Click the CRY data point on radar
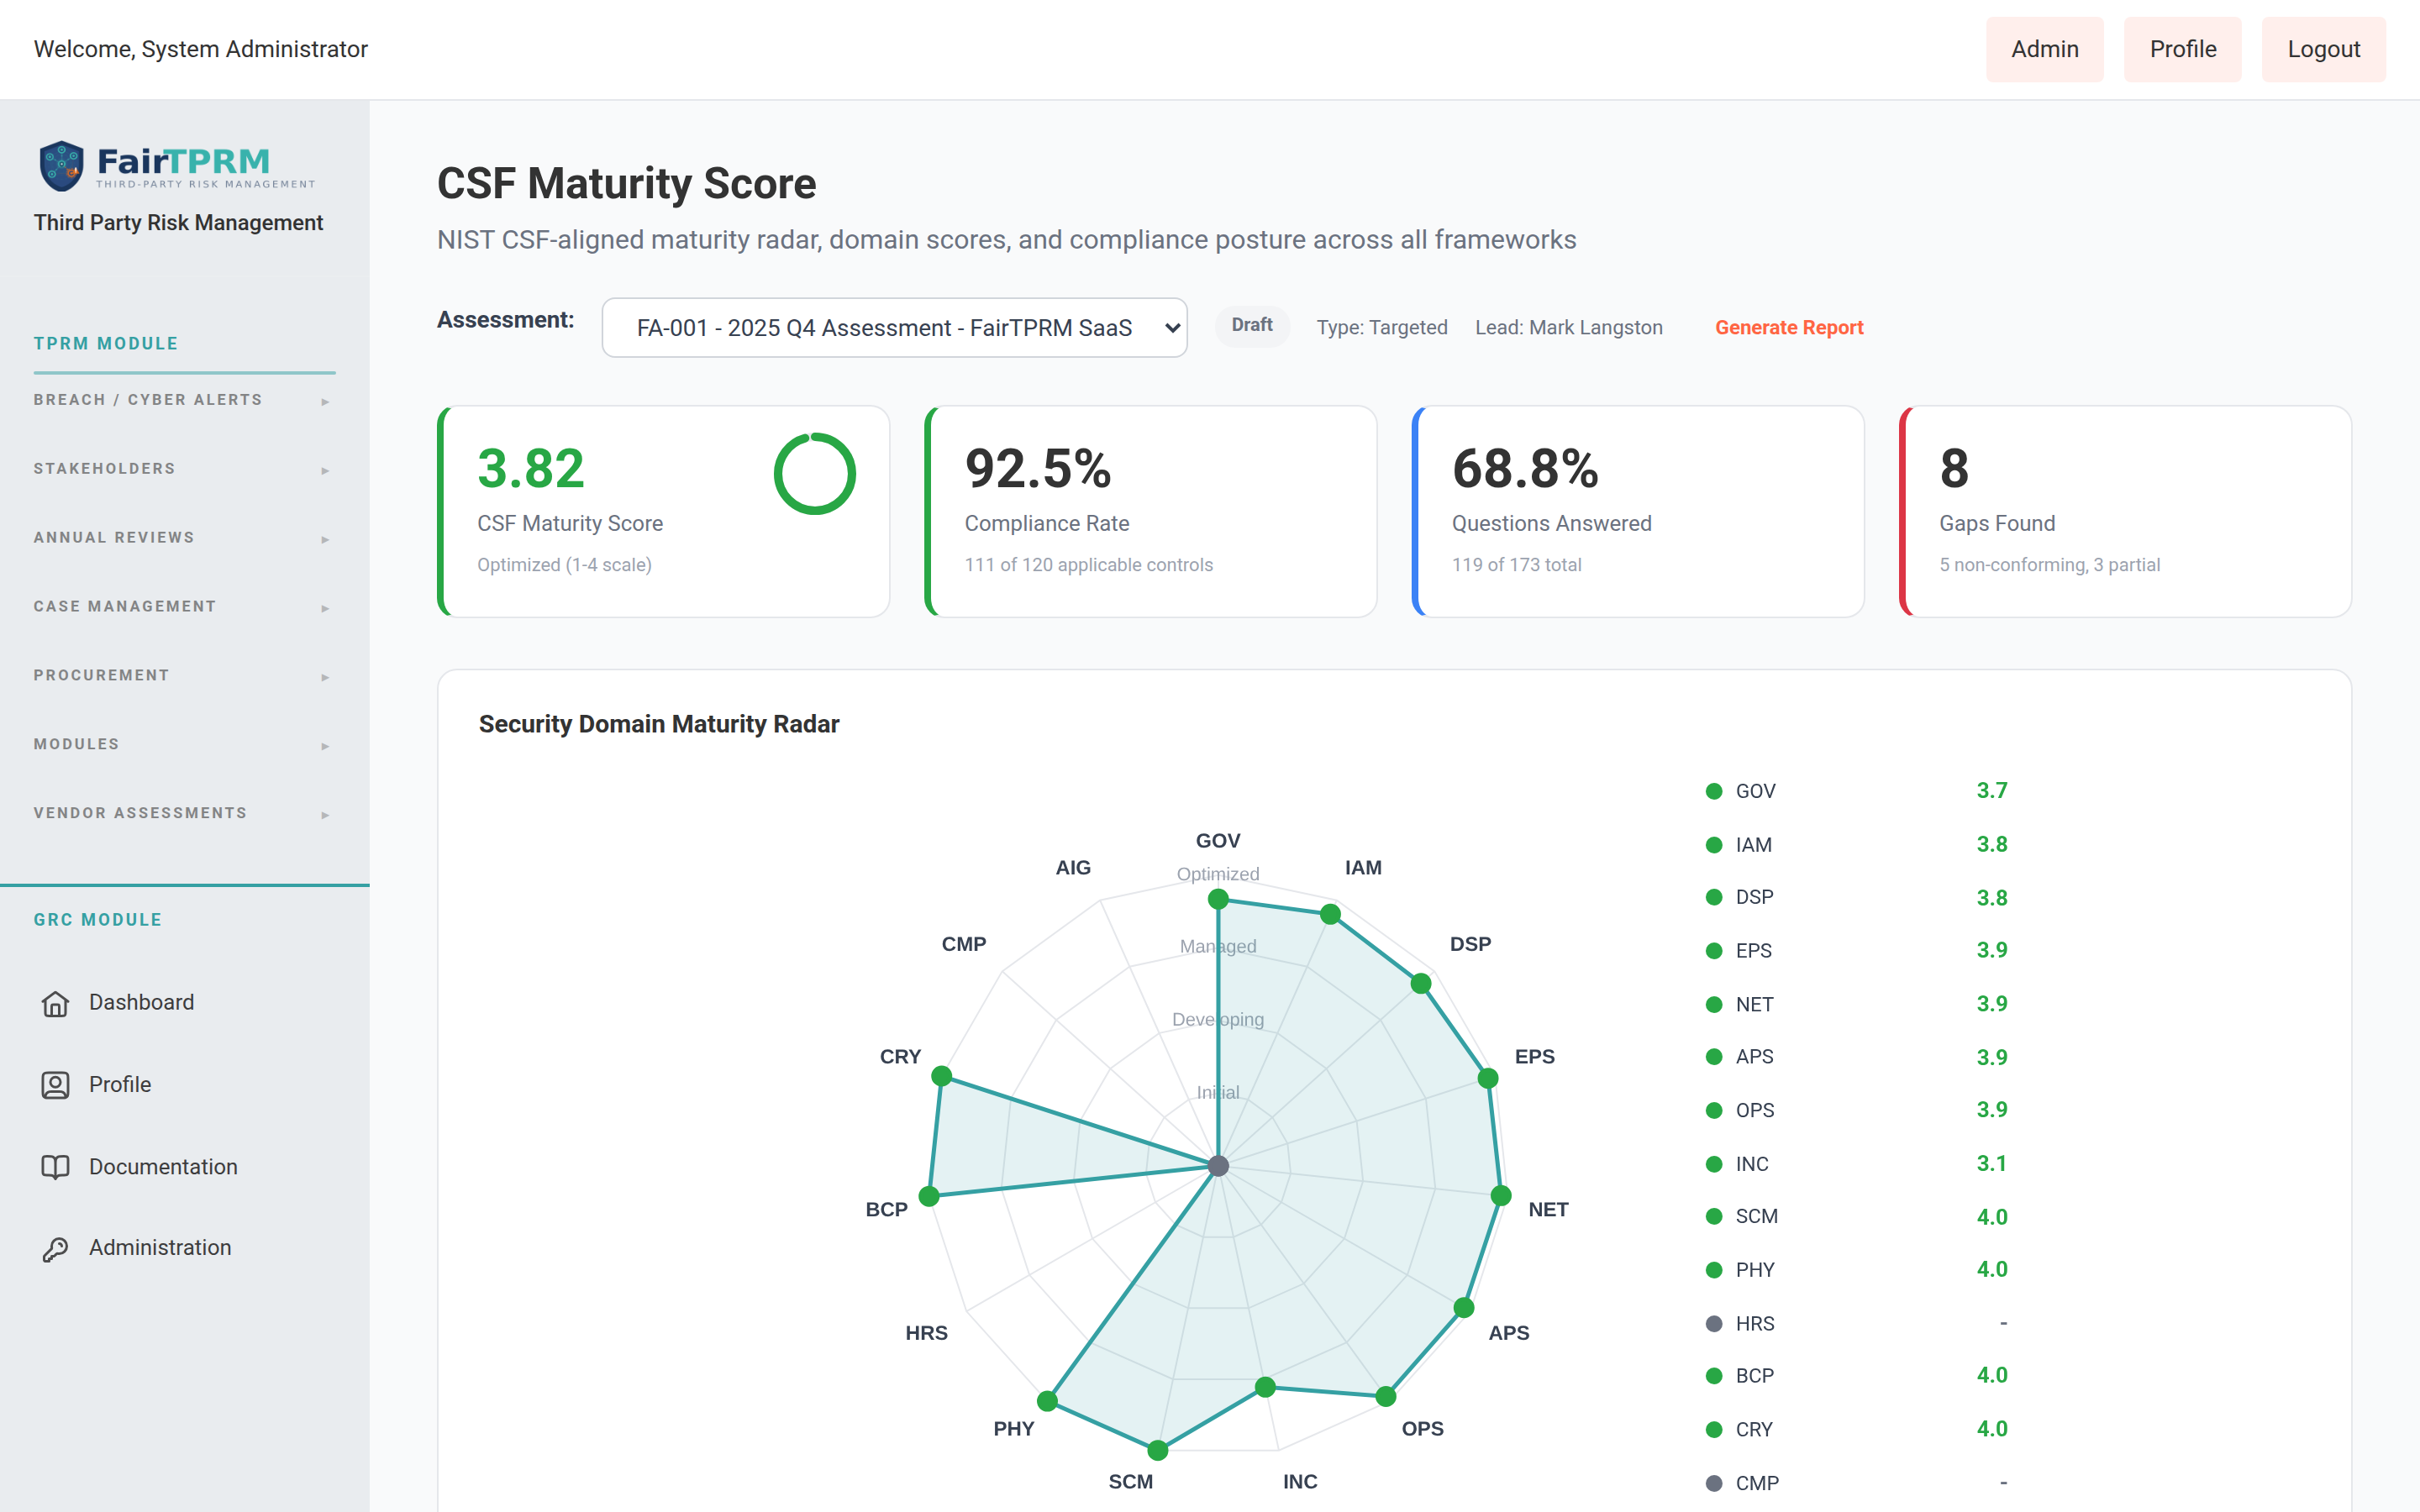2420x1512 pixels. click(942, 1076)
